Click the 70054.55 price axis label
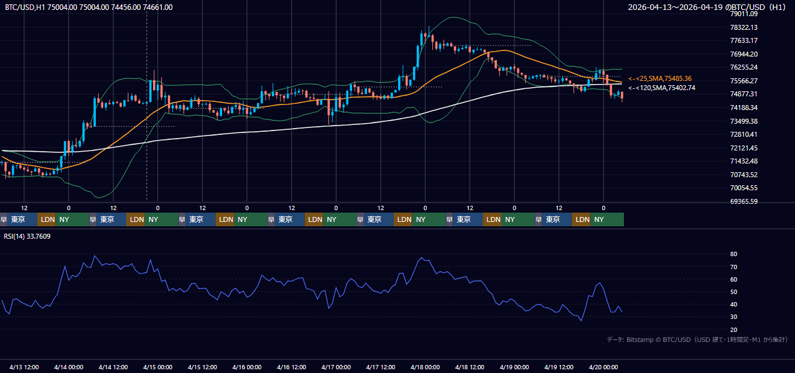The width and height of the screenshot is (795, 373). (x=744, y=188)
